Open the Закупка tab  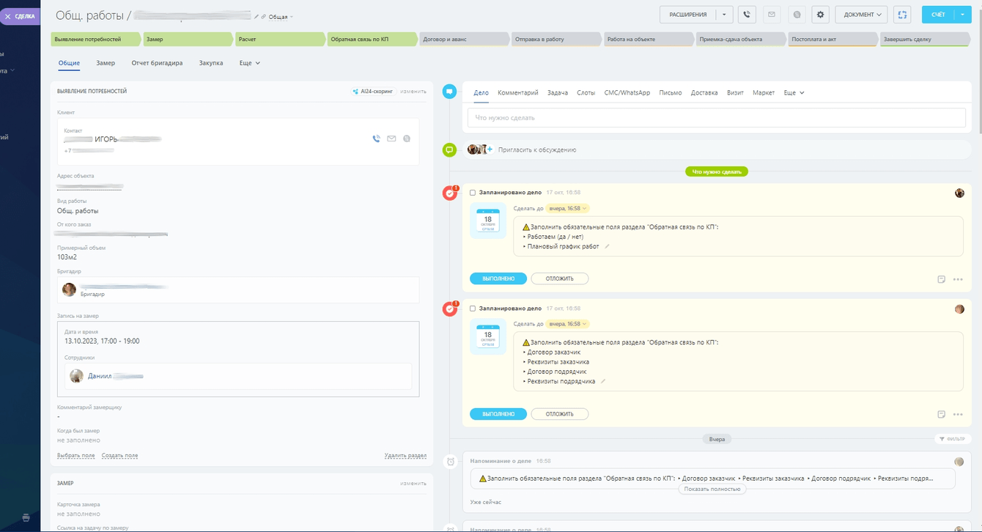click(211, 63)
